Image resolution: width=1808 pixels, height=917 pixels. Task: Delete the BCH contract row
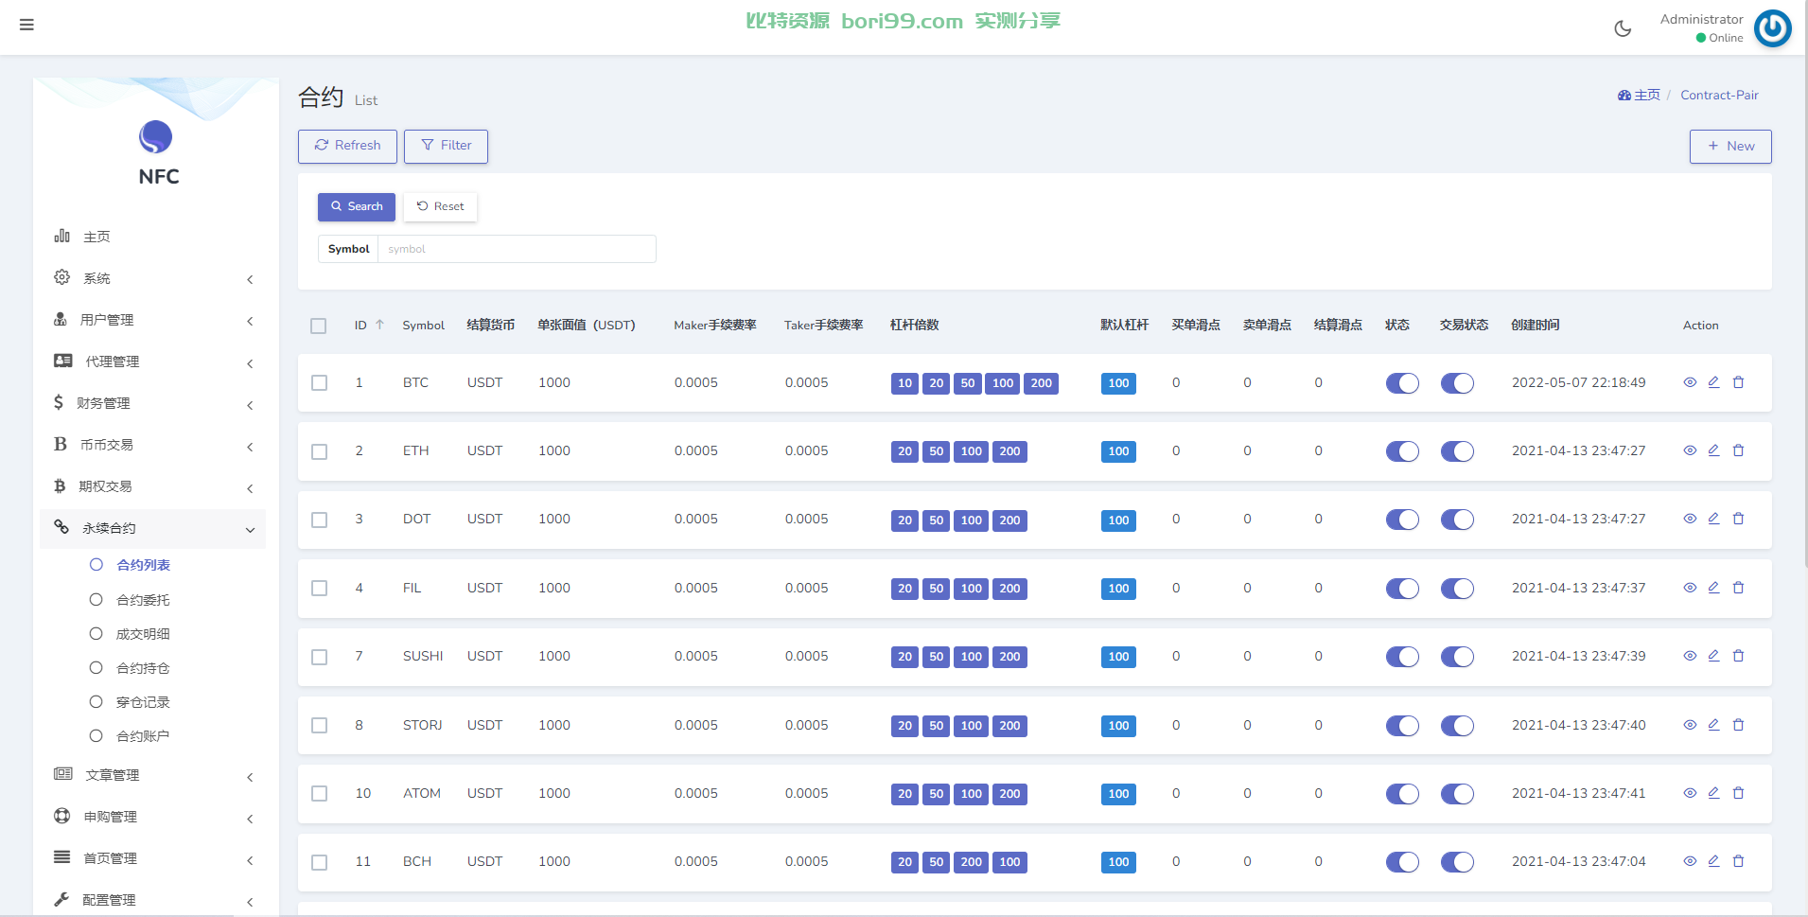[x=1738, y=861]
